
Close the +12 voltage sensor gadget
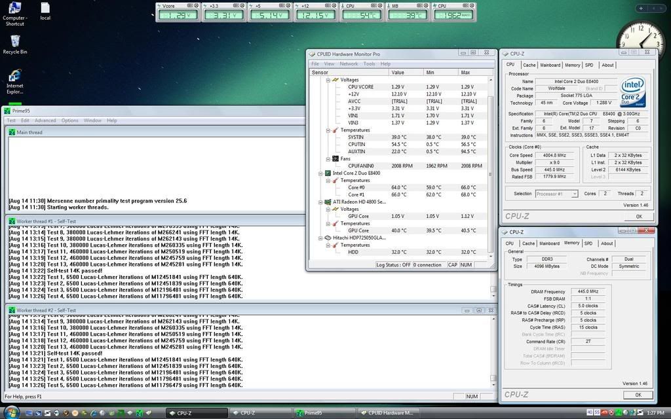pyautogui.click(x=334, y=5)
